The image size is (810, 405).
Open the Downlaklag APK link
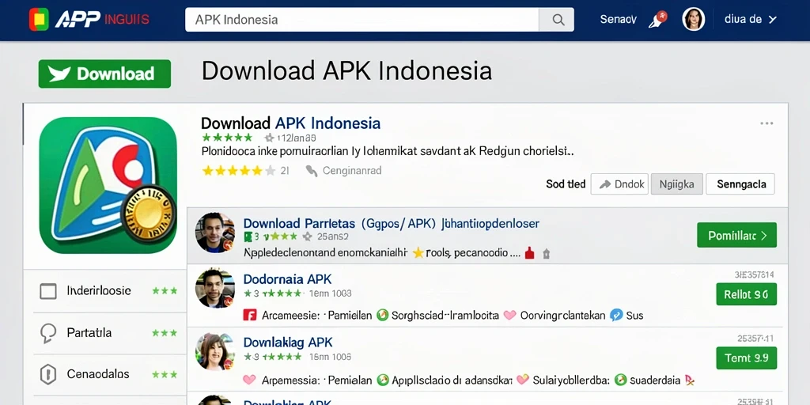288,342
